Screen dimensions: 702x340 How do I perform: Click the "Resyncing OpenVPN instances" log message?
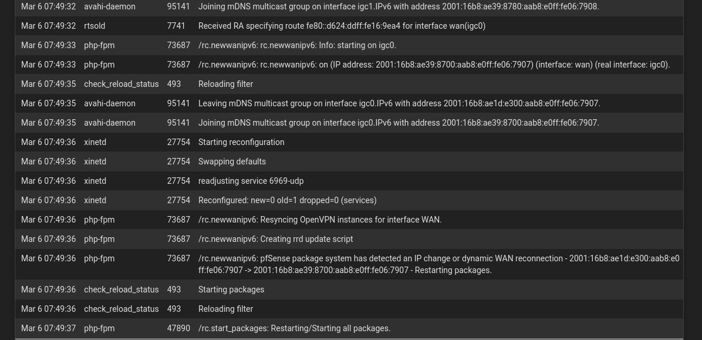coord(320,220)
